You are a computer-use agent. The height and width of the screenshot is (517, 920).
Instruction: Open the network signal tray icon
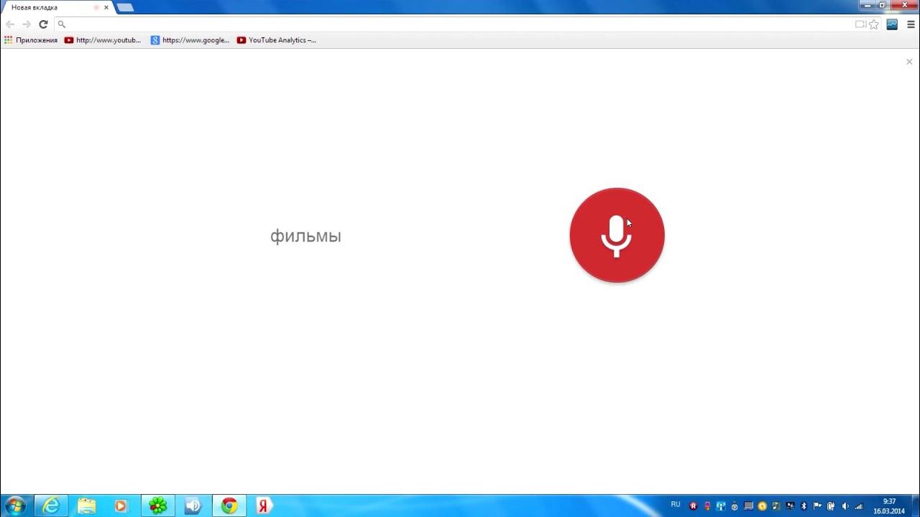coord(859,506)
